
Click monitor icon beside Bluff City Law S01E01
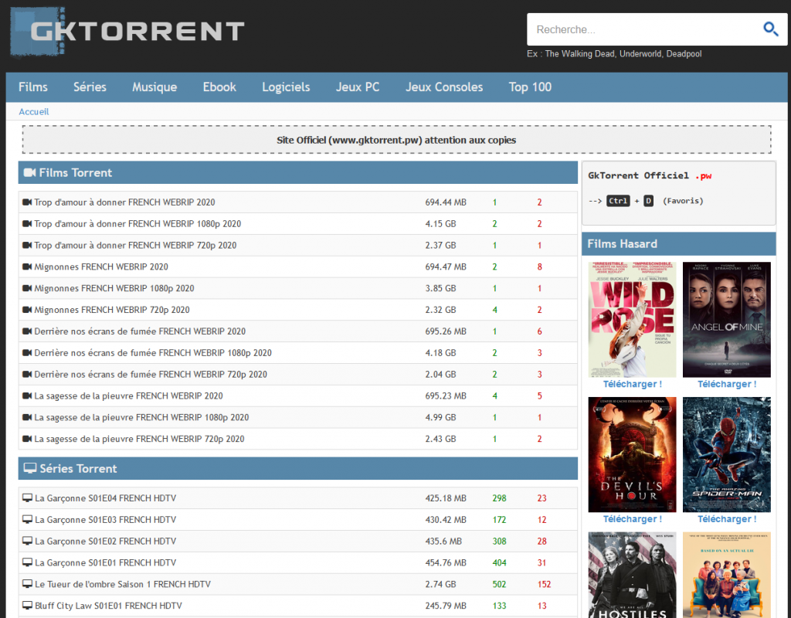27,606
